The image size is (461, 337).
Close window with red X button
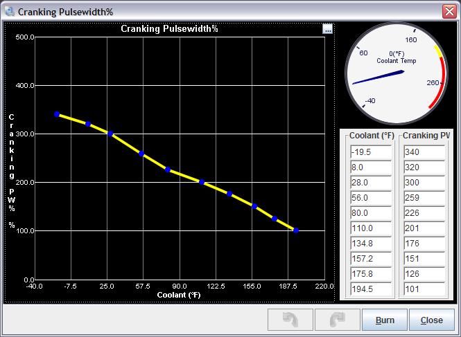point(449,12)
